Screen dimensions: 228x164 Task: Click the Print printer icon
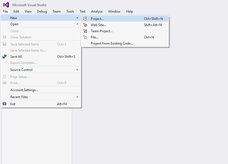pos(4,83)
